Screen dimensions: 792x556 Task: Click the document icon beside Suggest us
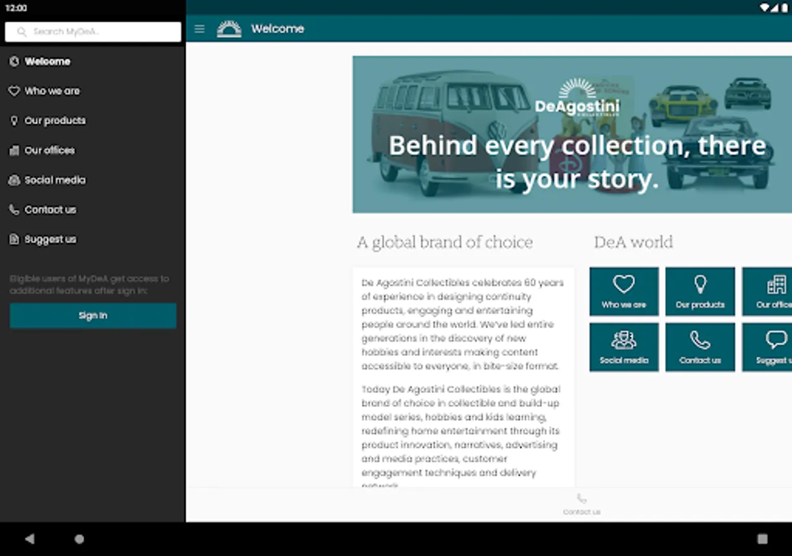(14, 239)
